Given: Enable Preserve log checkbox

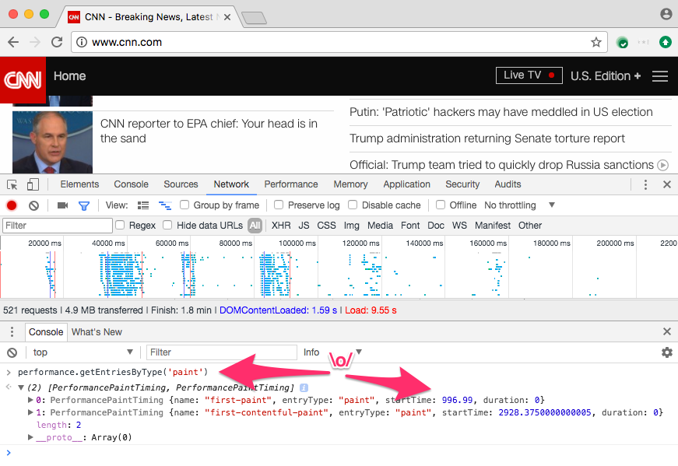Looking at the screenshot, I should (x=279, y=205).
